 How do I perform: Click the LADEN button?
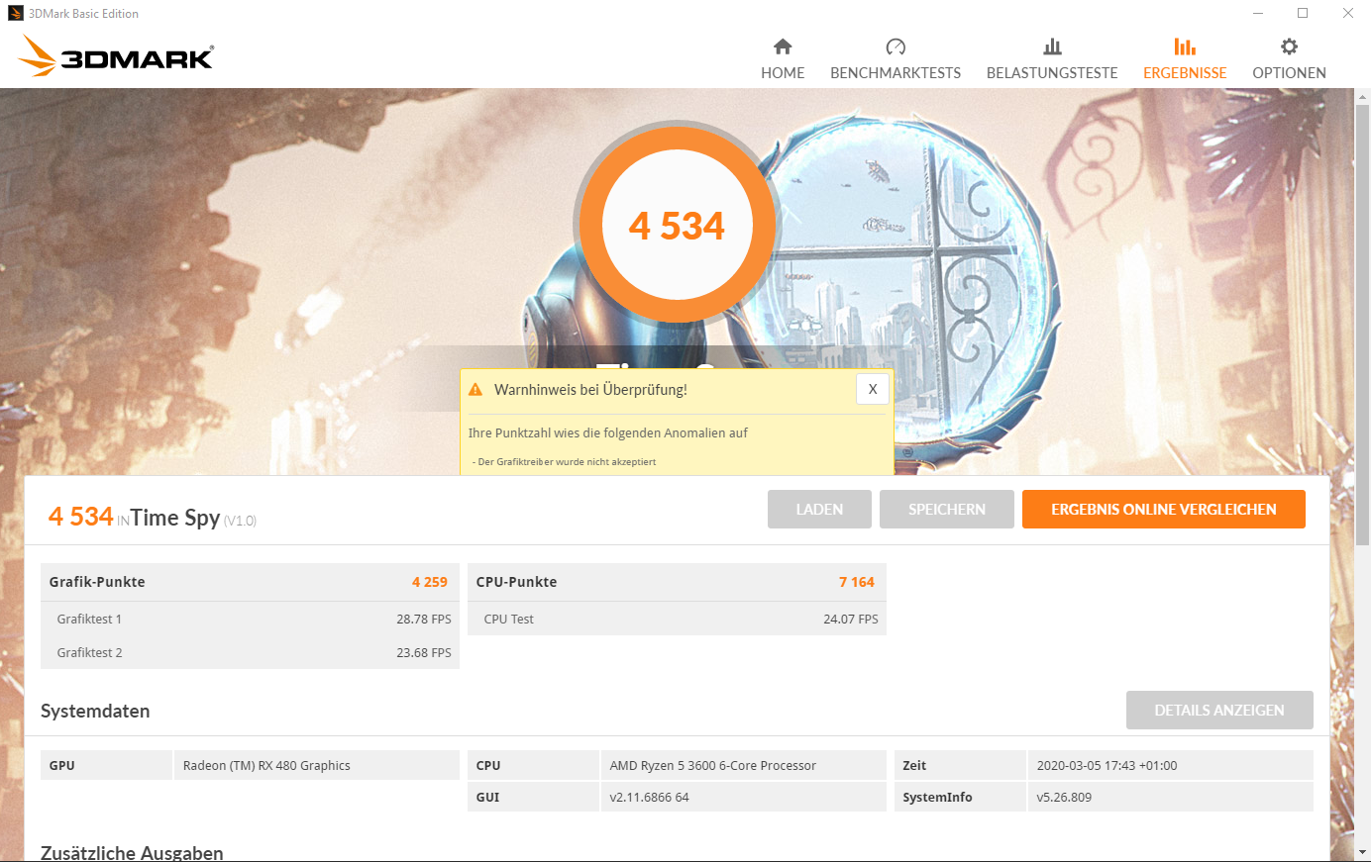(x=819, y=509)
